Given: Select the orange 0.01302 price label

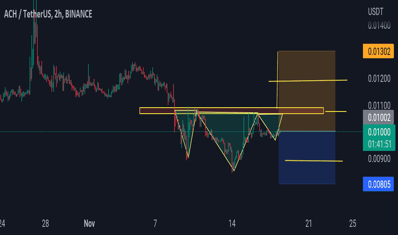Looking at the screenshot, I should click(378, 51).
